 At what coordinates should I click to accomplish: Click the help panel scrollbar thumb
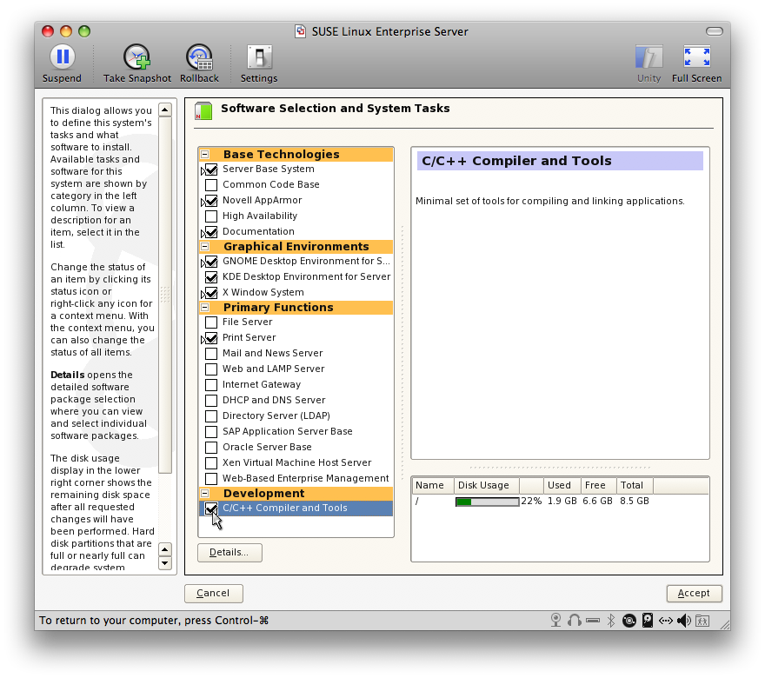click(165, 295)
